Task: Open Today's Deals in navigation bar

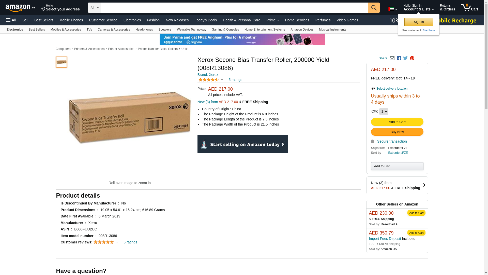Action: pos(206,20)
